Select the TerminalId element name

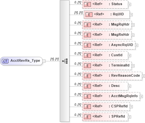120,65
